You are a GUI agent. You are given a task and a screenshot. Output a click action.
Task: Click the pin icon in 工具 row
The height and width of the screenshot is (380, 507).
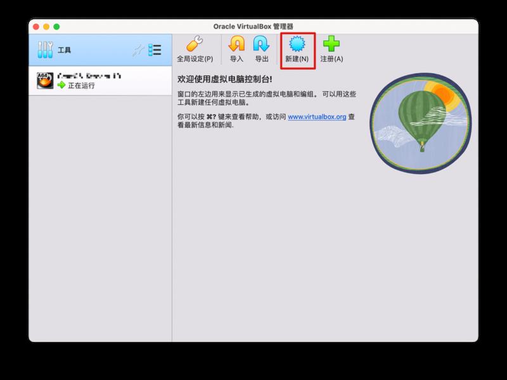[138, 51]
